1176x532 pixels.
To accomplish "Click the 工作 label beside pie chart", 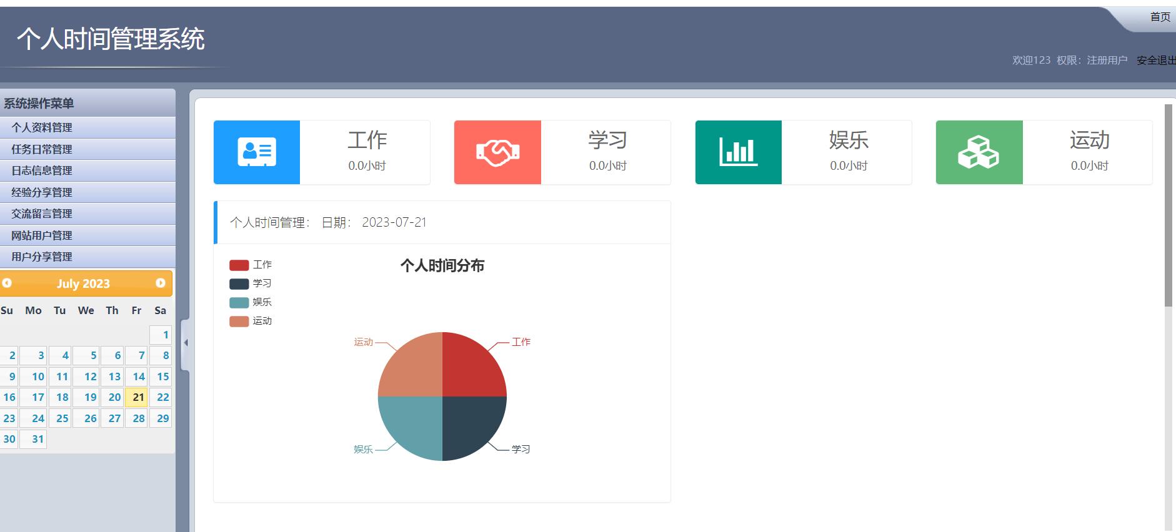I will coord(521,342).
